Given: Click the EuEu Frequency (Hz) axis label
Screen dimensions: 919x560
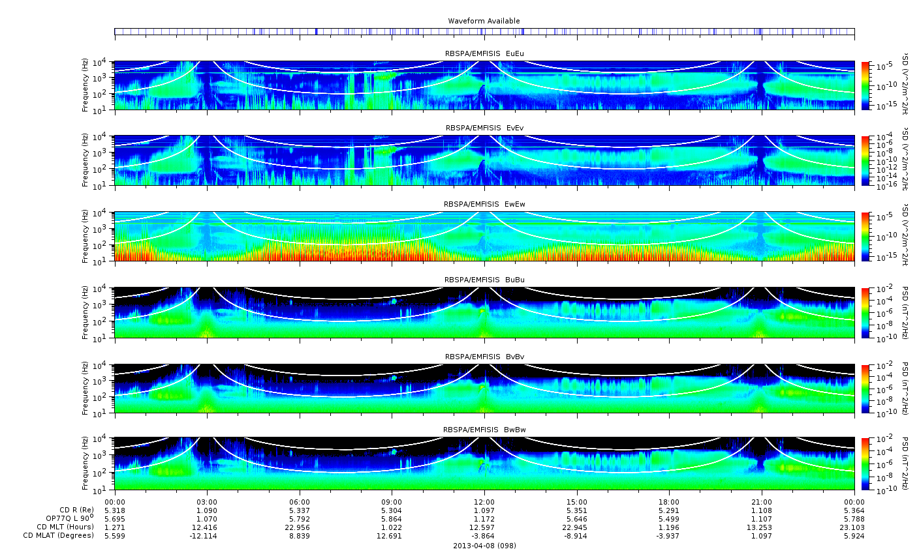Looking at the screenshot, I should (x=86, y=85).
